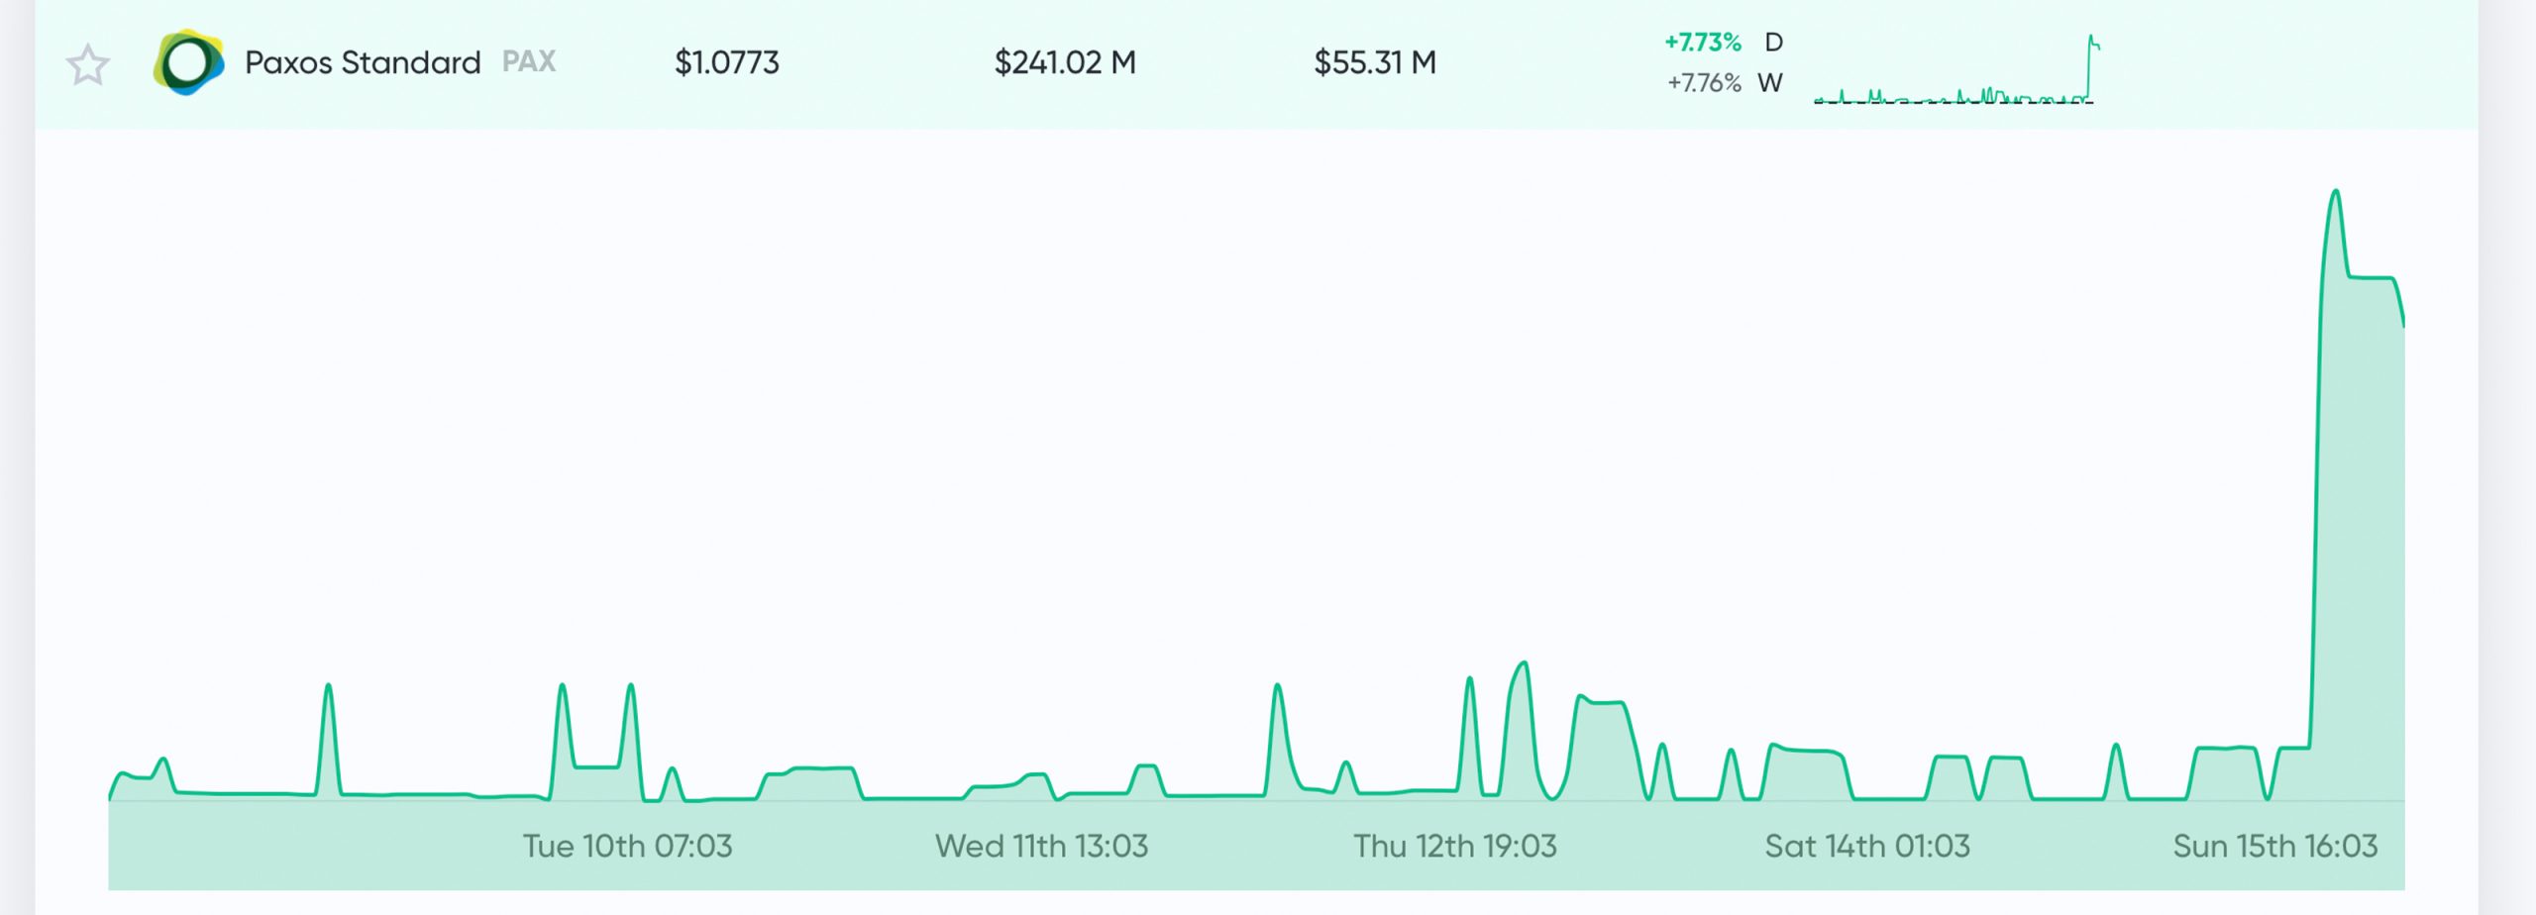Open the Paxos Standard coin name link
This screenshot has height=915, width=2536.
363,63
